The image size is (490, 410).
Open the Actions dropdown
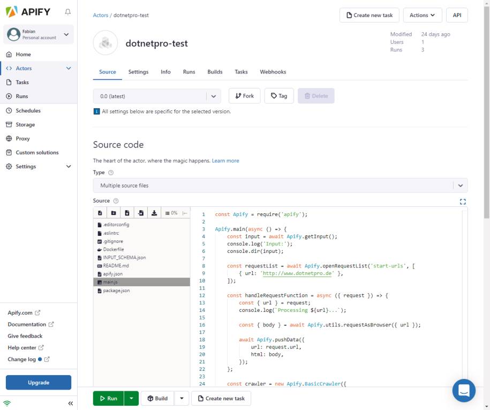coord(422,15)
